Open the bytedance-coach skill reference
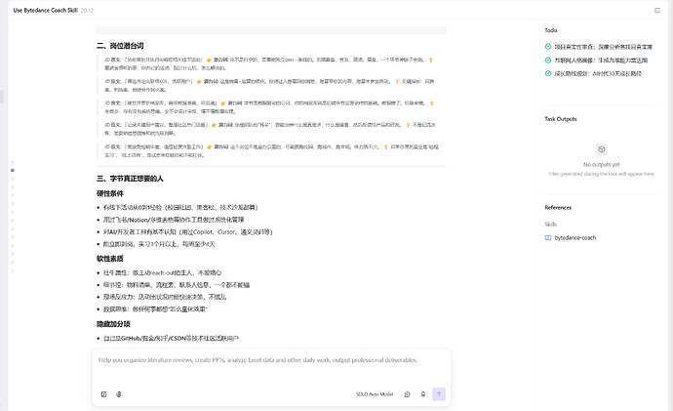Screen dimensions: 673x411 pyautogui.click(x=575, y=238)
